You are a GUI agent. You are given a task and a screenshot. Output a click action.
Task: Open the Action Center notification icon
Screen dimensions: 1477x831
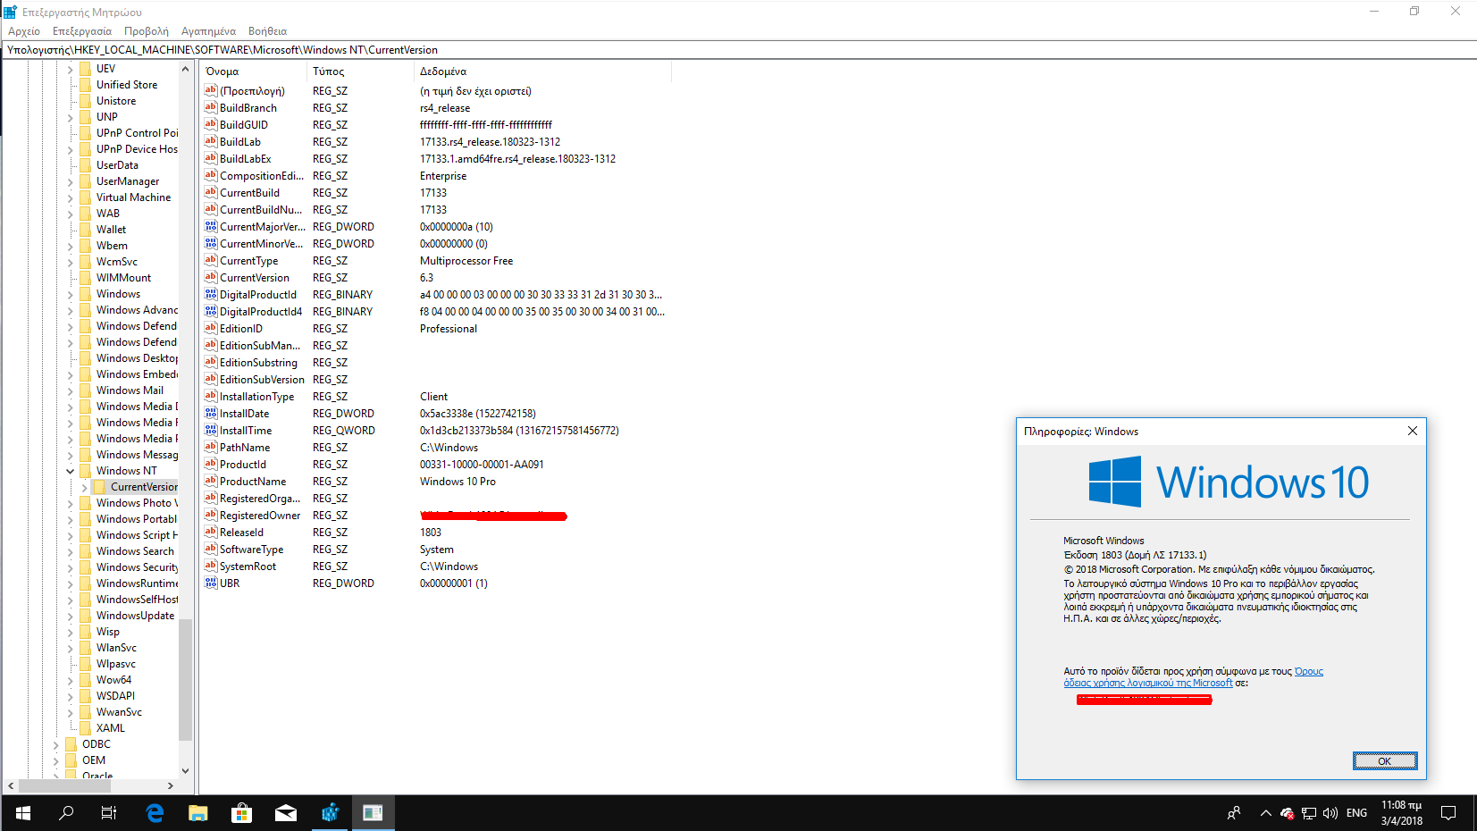pos(1449,813)
